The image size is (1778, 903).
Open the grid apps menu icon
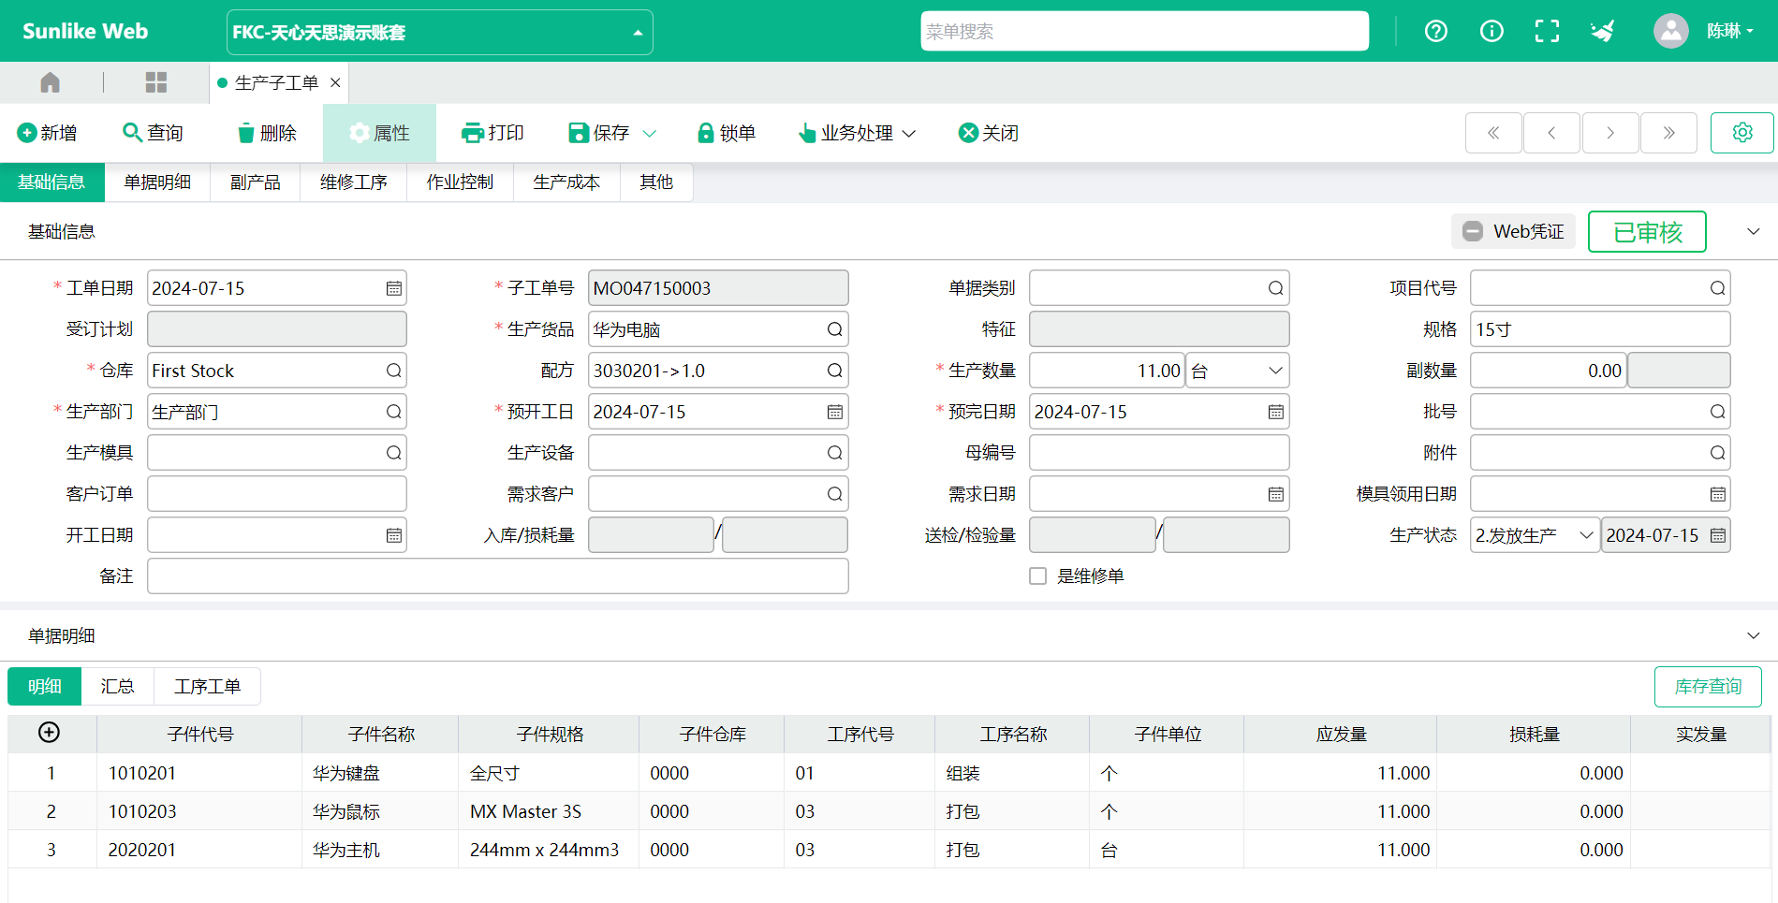[155, 83]
